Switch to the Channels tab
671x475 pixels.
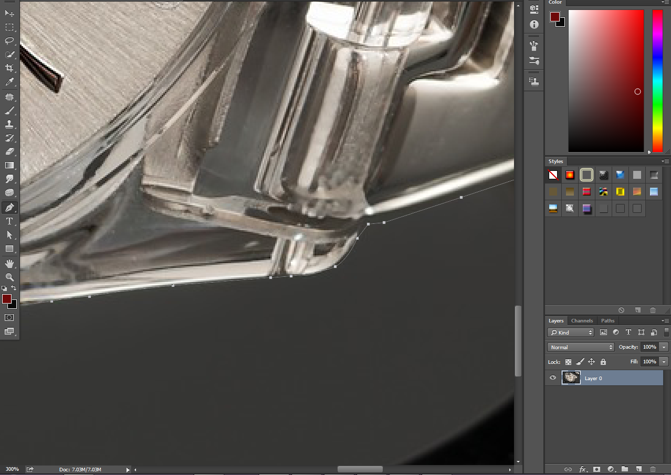[x=582, y=320]
